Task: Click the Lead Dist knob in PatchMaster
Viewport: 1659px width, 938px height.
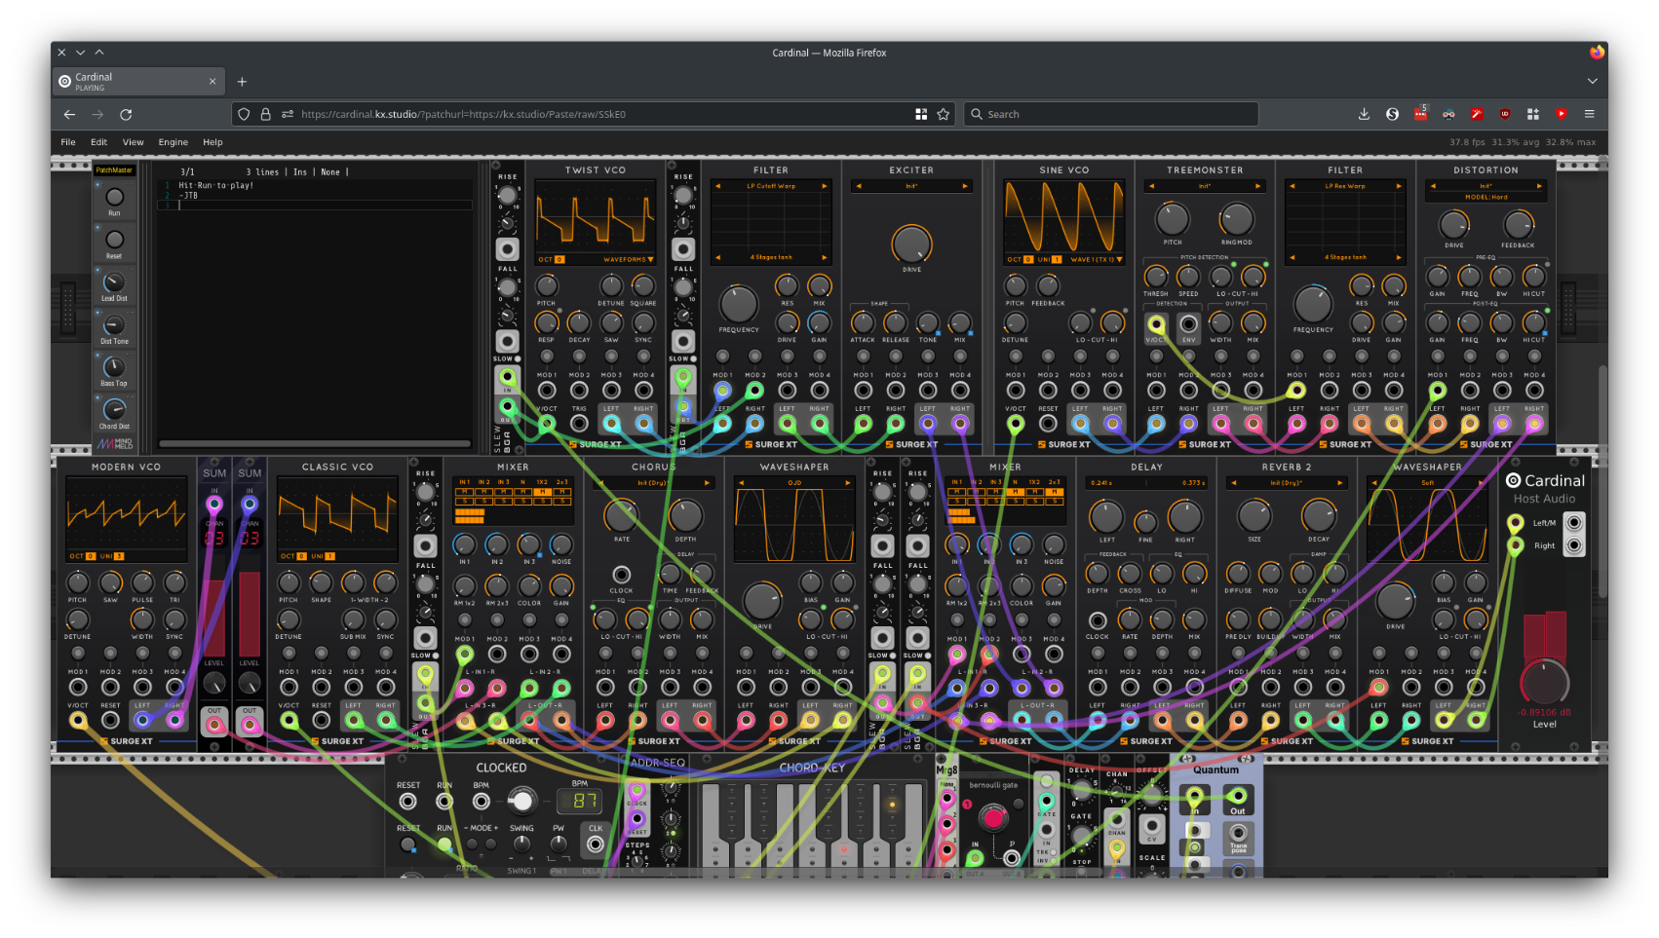Action: click(114, 282)
